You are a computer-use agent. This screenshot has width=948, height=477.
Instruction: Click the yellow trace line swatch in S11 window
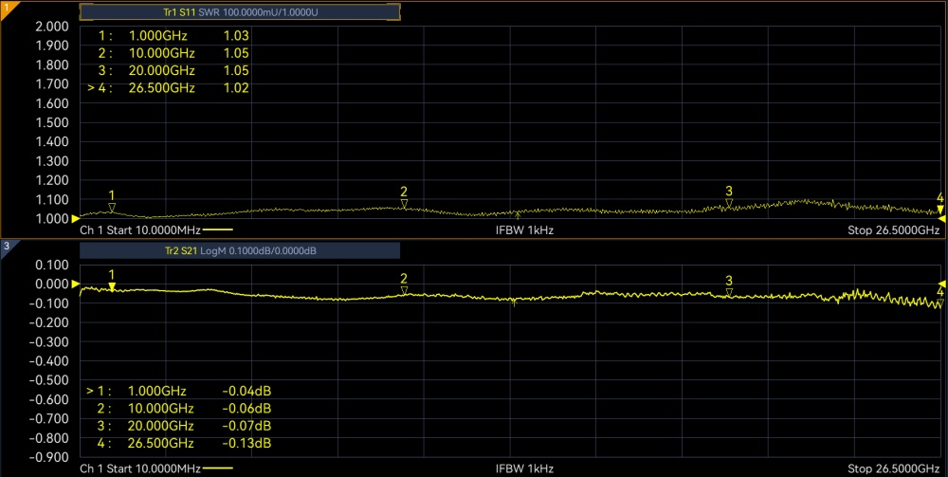tap(217, 229)
